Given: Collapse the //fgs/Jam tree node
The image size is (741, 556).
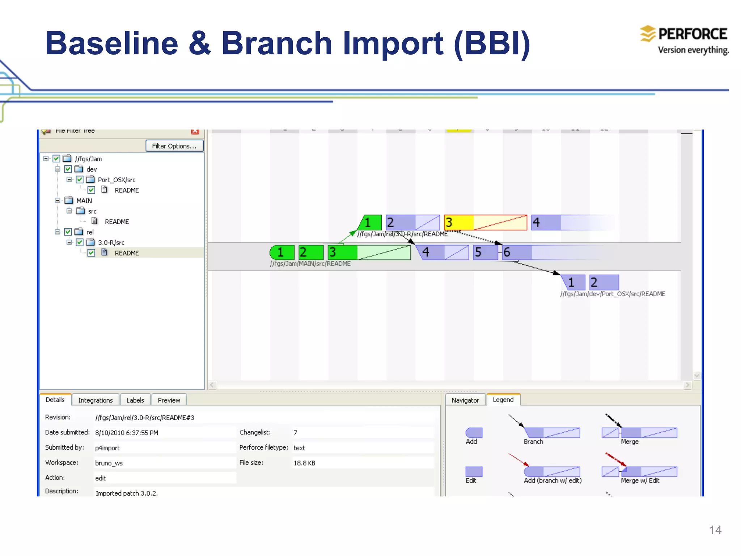Looking at the screenshot, I should (x=46, y=158).
